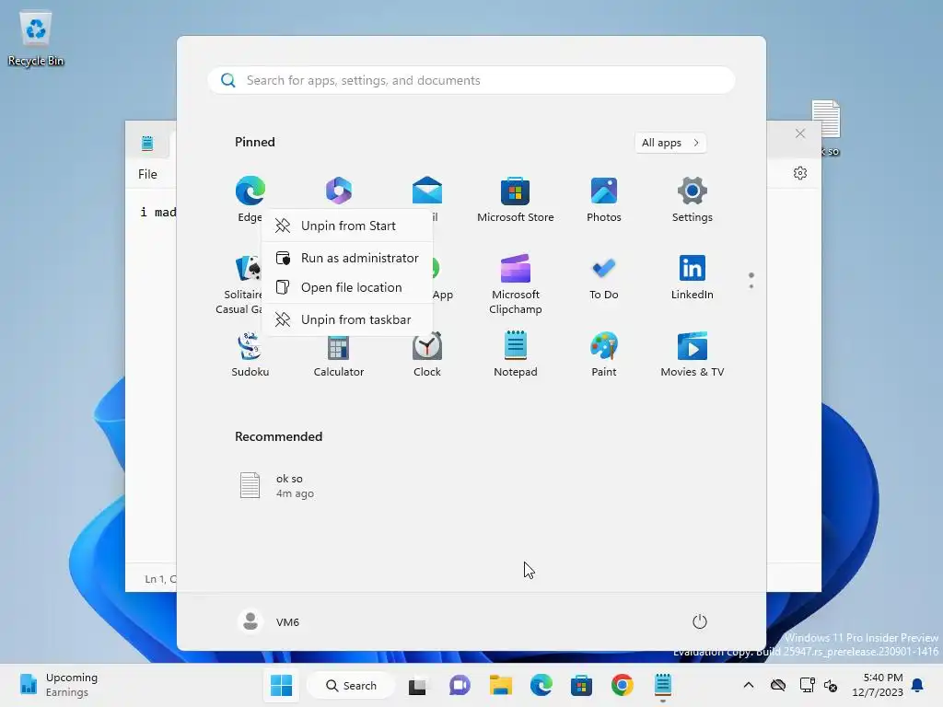943x707 pixels.
Task: Open the Chat taskbar icon
Action: pyautogui.click(x=460, y=685)
